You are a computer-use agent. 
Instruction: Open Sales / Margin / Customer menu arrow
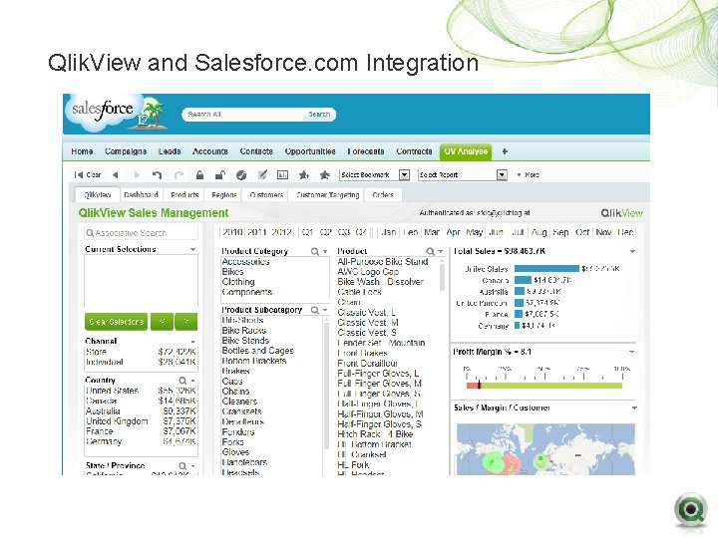[634, 408]
